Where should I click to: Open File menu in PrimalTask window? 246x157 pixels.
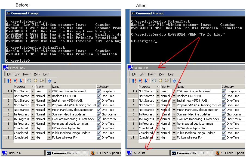(x=9, y=74)
